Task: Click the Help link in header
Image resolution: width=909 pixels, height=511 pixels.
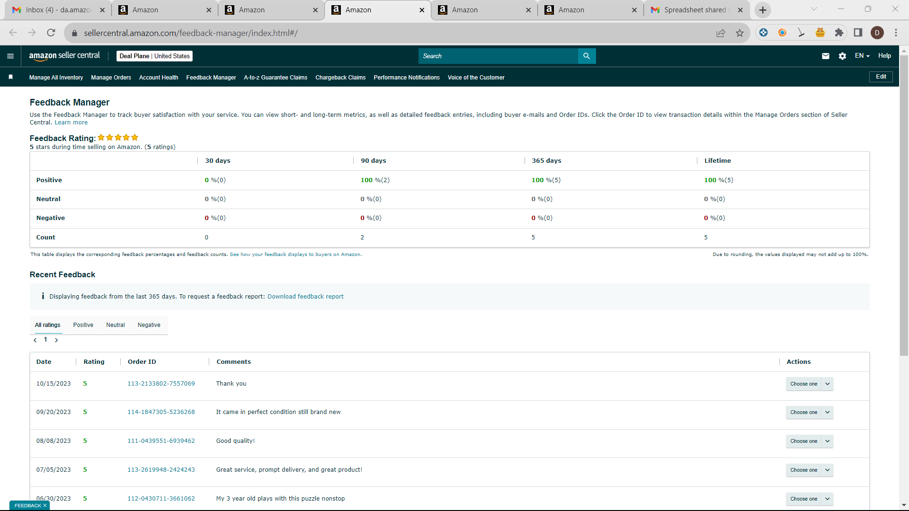Action: click(884, 56)
